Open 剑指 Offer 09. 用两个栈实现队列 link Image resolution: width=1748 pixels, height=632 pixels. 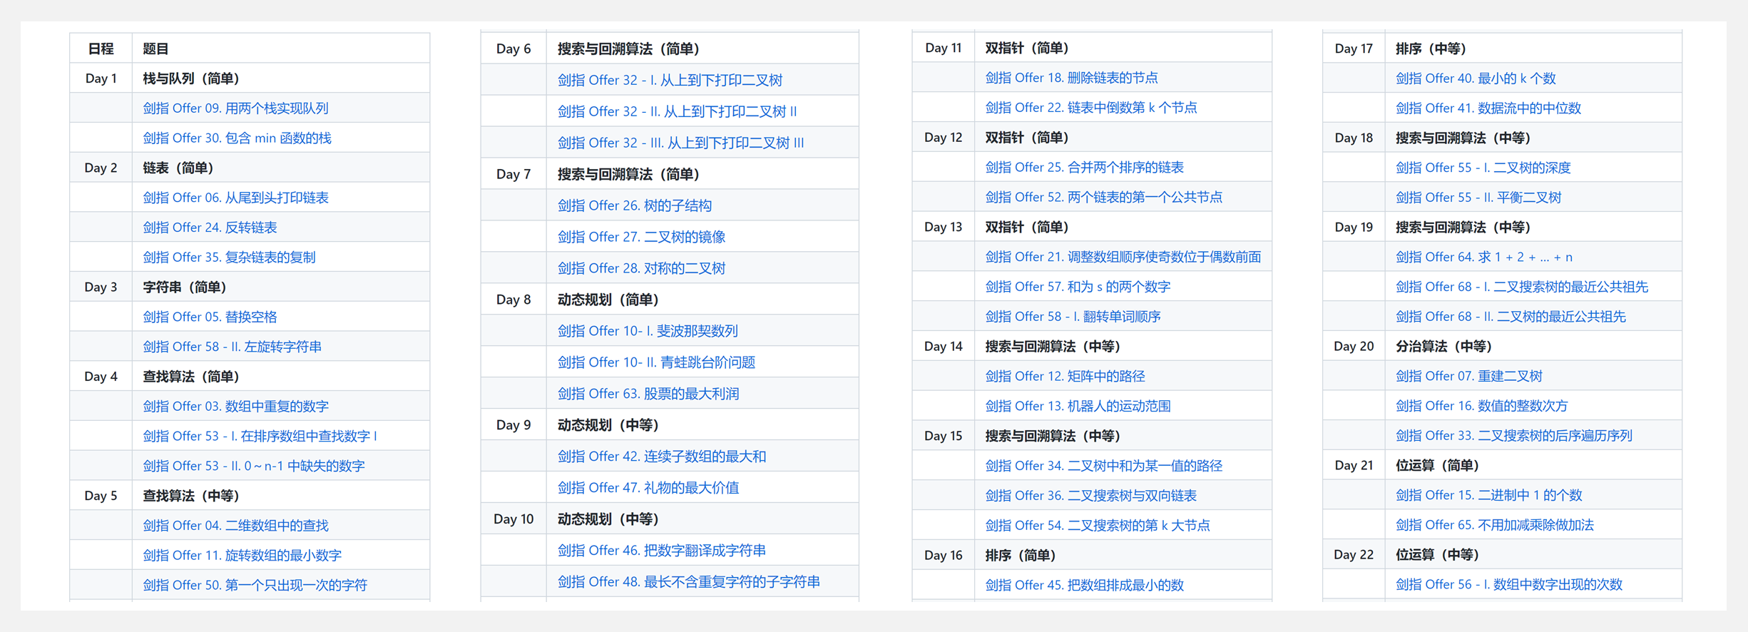tap(235, 108)
